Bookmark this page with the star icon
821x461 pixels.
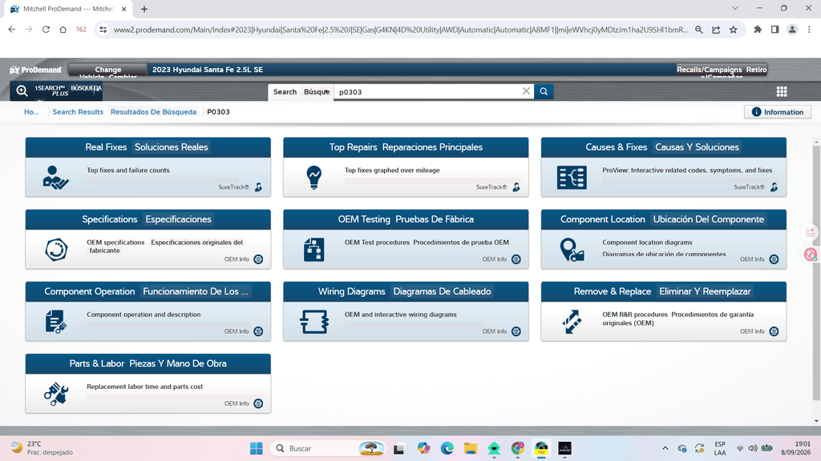click(x=733, y=30)
